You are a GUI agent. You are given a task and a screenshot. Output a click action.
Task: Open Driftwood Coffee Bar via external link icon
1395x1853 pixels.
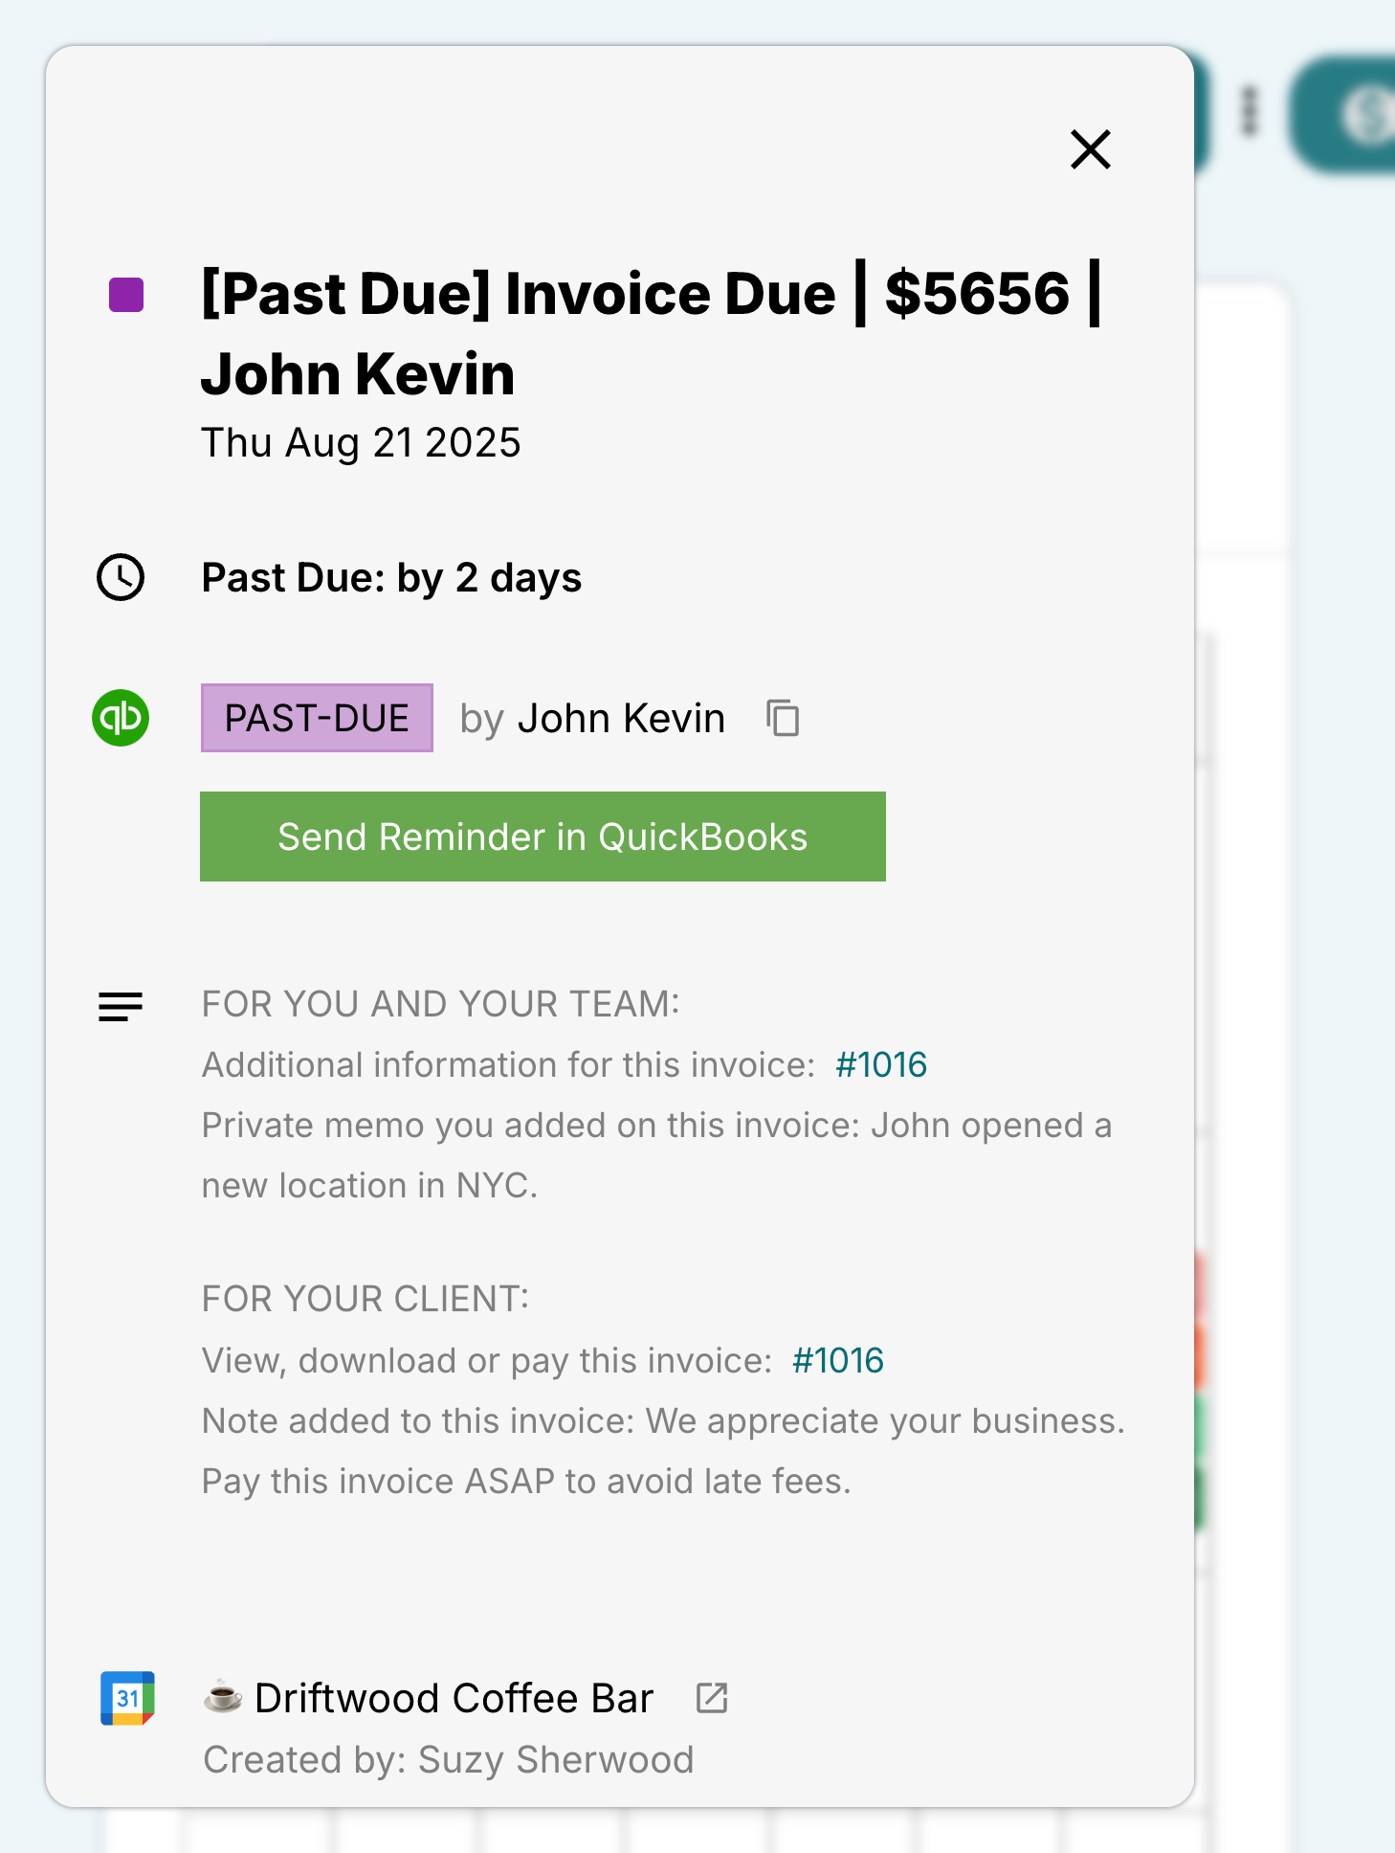(712, 1693)
